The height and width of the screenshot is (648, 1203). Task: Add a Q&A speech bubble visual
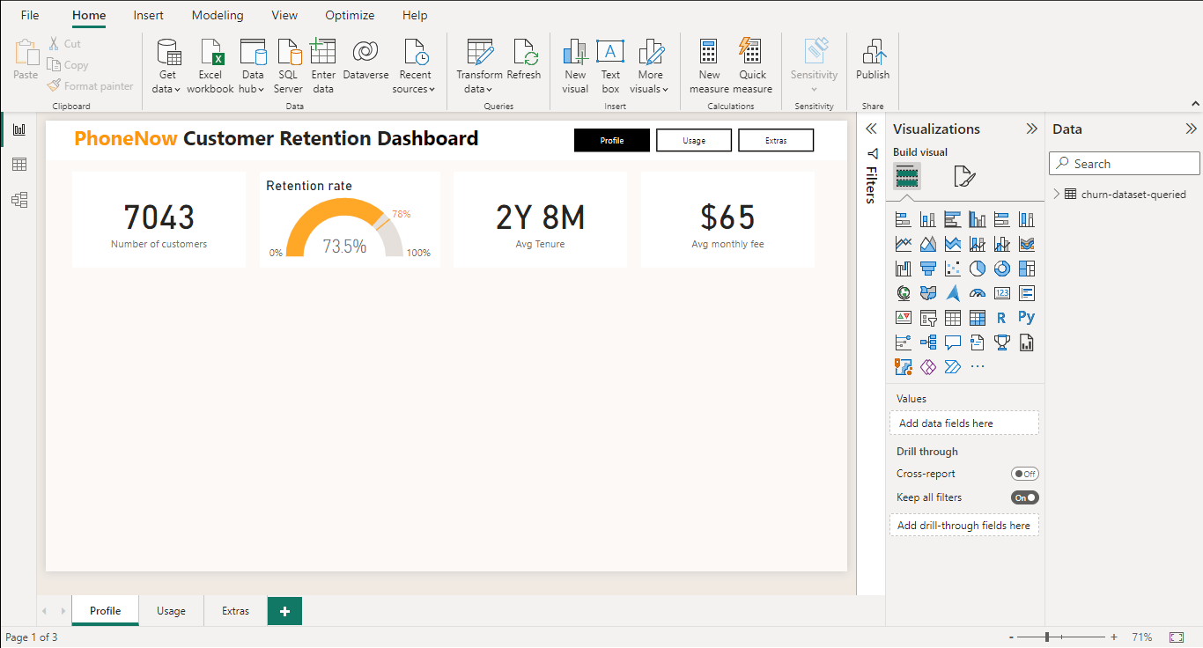click(953, 342)
